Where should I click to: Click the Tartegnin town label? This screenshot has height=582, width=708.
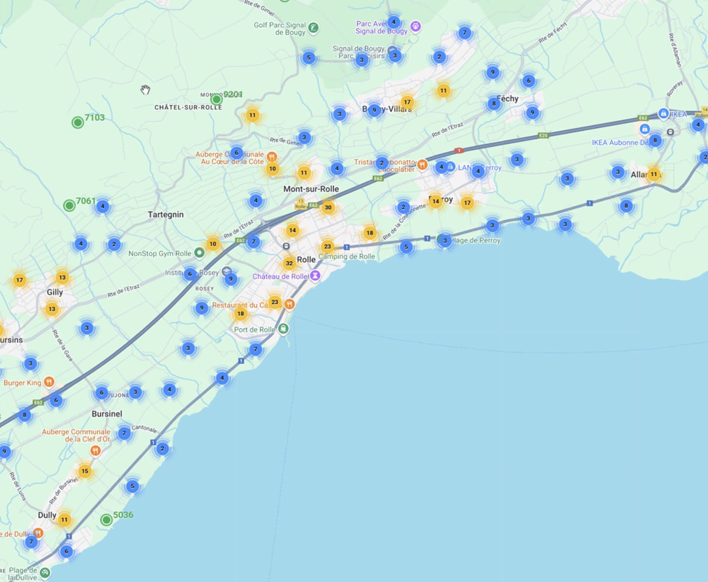(x=165, y=214)
